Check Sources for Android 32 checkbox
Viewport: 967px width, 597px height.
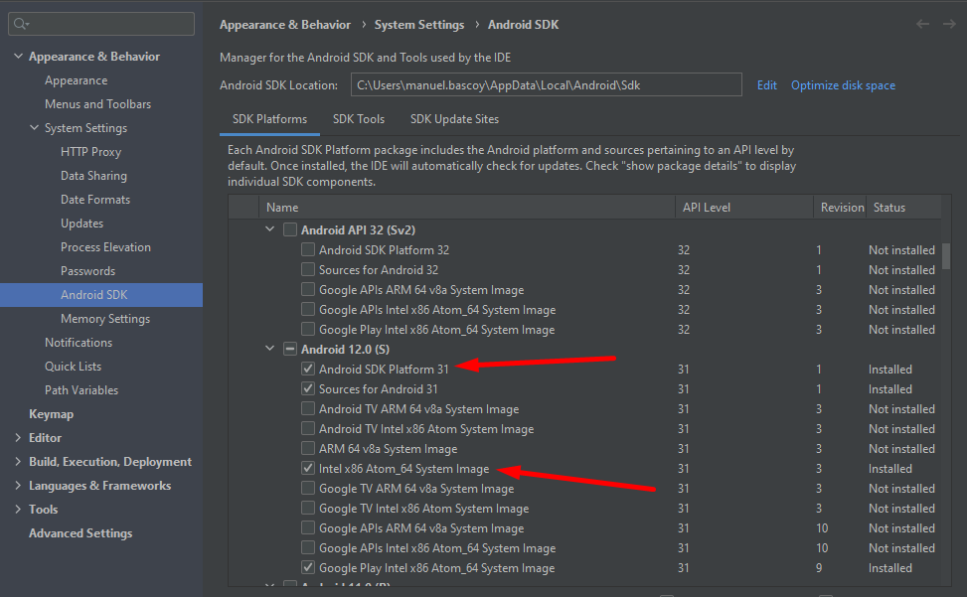(x=308, y=270)
